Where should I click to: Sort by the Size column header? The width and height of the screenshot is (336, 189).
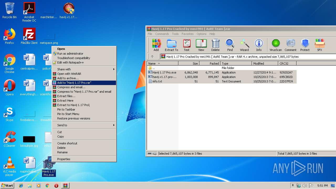[x=189, y=63]
